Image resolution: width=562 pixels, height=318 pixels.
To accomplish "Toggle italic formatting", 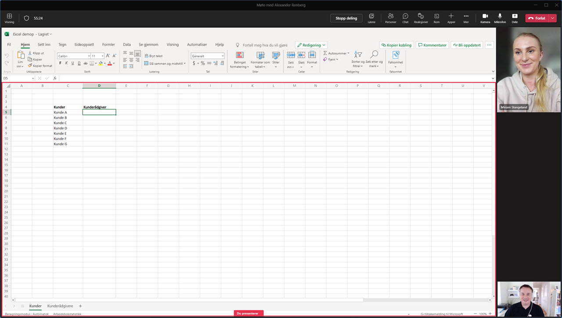I will click(x=66, y=63).
